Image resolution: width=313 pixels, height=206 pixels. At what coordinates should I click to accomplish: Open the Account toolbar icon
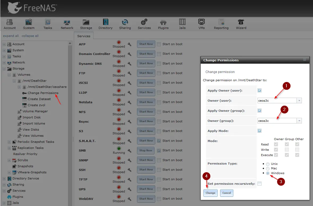tap(10, 24)
